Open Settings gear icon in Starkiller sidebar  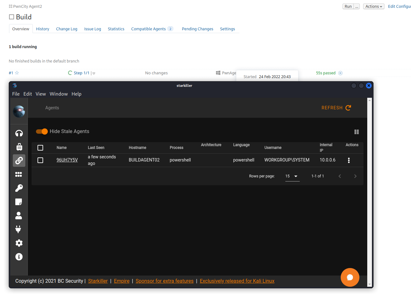tap(19, 243)
